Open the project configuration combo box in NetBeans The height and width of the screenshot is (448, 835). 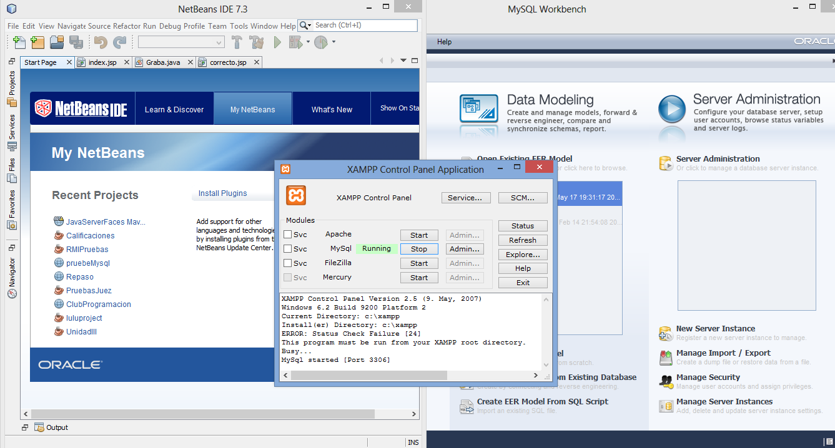pyautogui.click(x=181, y=42)
